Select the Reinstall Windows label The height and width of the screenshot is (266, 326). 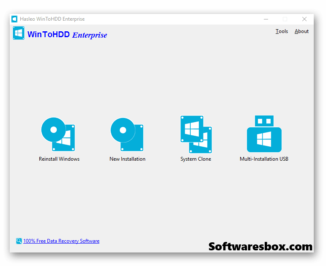pyautogui.click(x=59, y=159)
